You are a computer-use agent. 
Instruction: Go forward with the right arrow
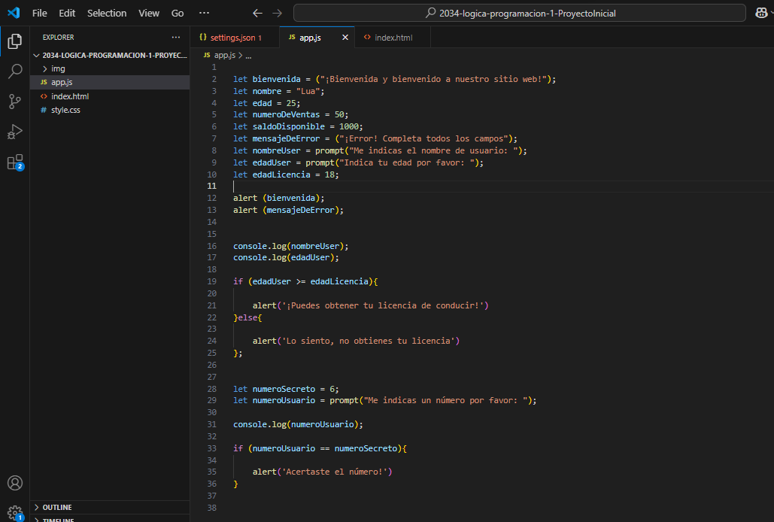pyautogui.click(x=278, y=14)
